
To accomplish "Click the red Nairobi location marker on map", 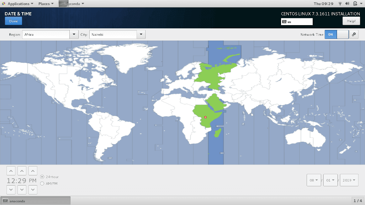I will (205, 117).
